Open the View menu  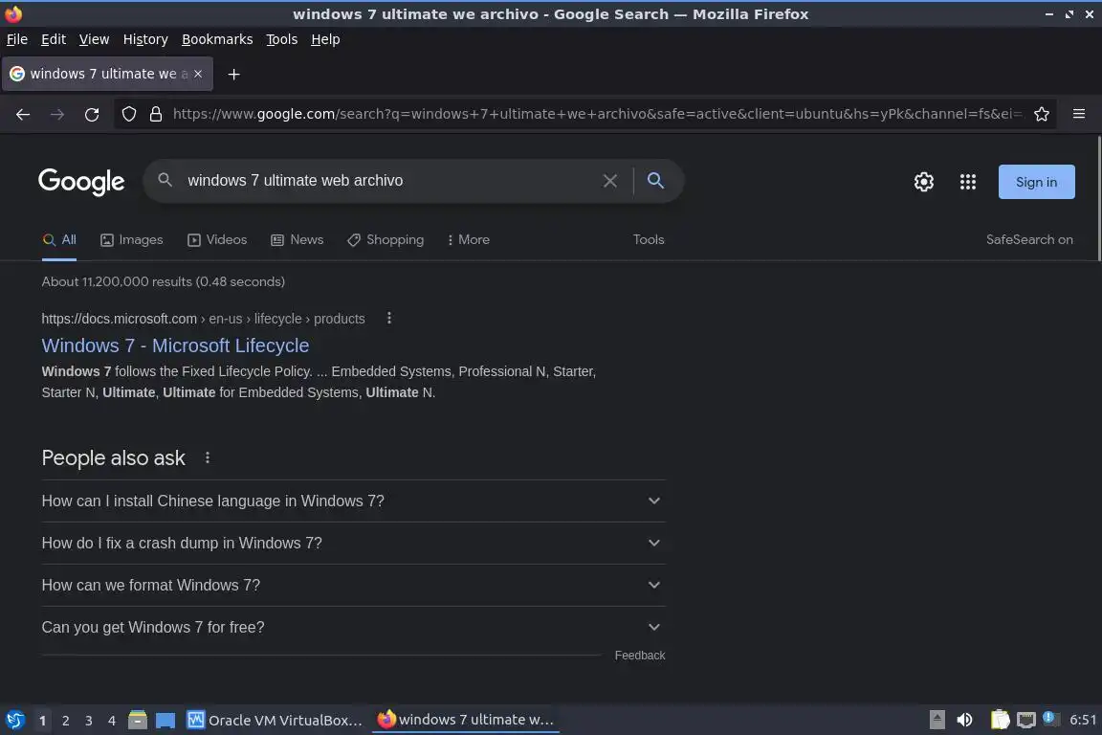(94, 39)
